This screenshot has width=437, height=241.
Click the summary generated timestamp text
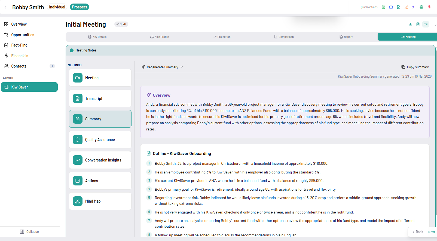385,77
